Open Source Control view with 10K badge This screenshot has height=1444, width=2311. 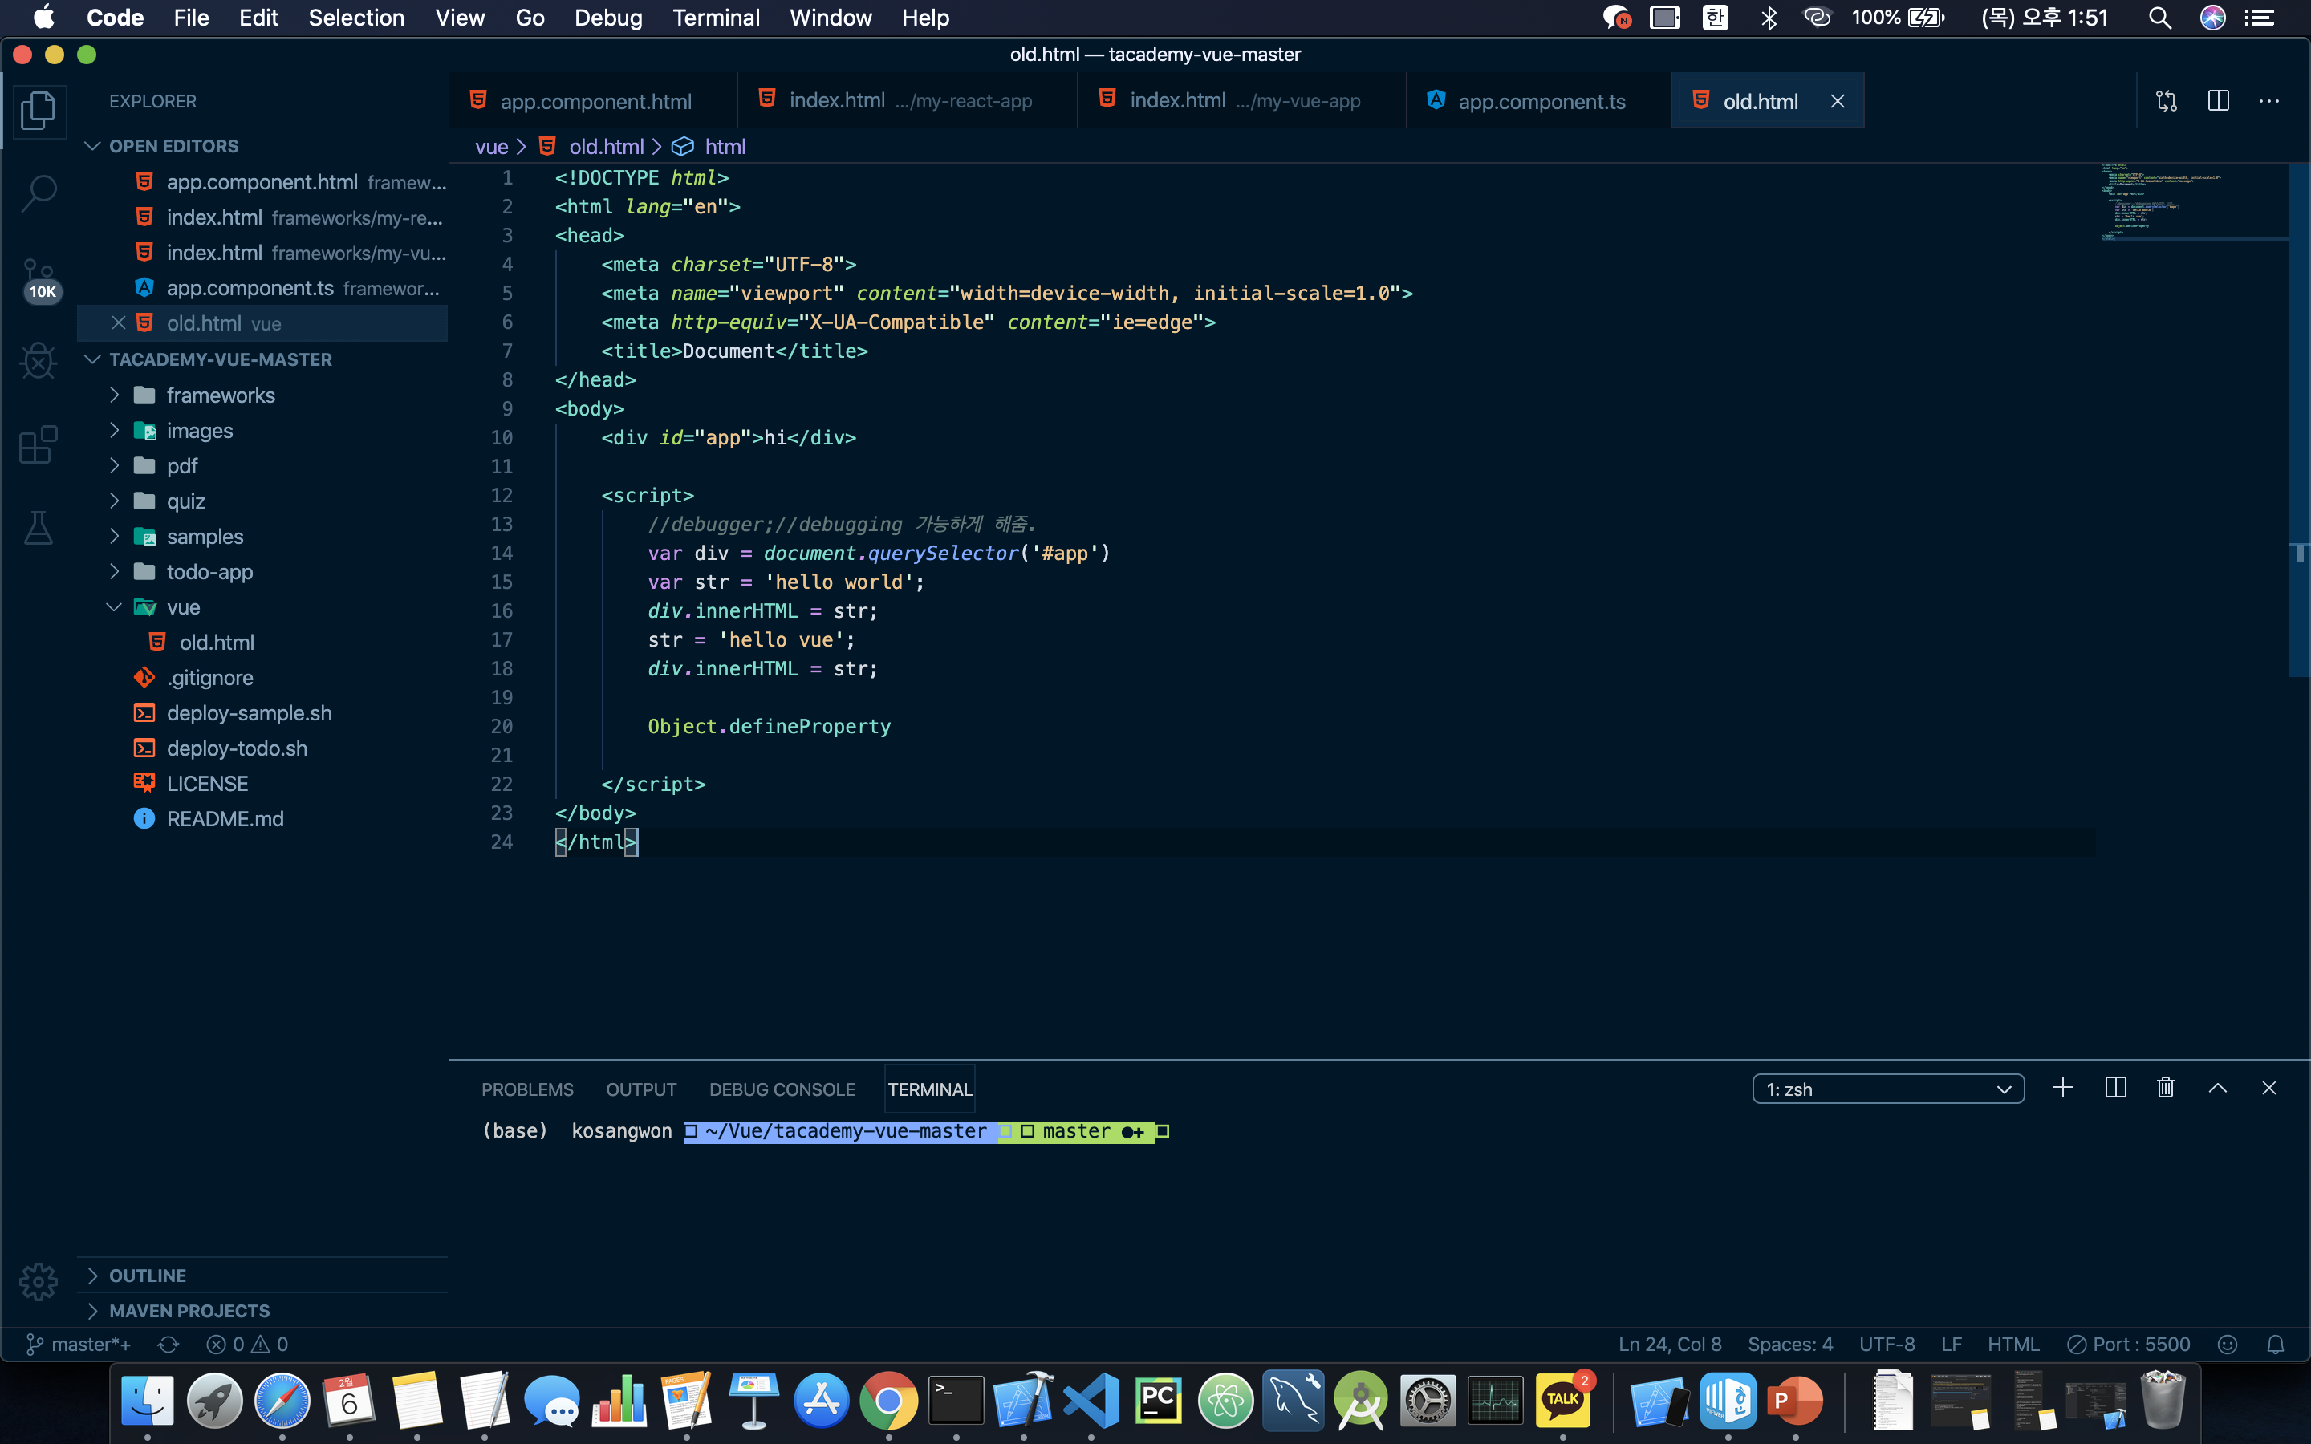[x=39, y=277]
